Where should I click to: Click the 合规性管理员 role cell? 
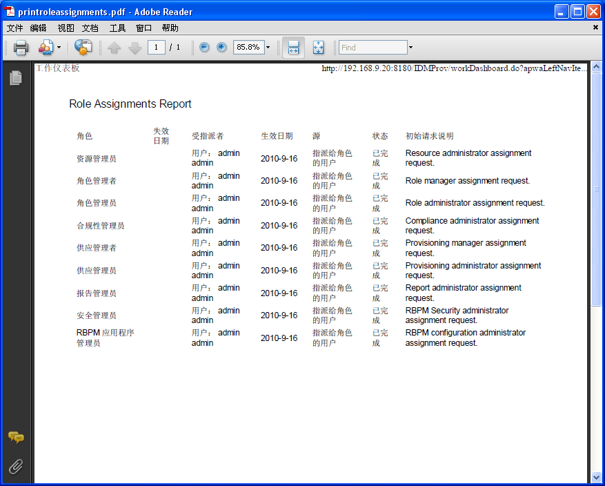[100, 226]
